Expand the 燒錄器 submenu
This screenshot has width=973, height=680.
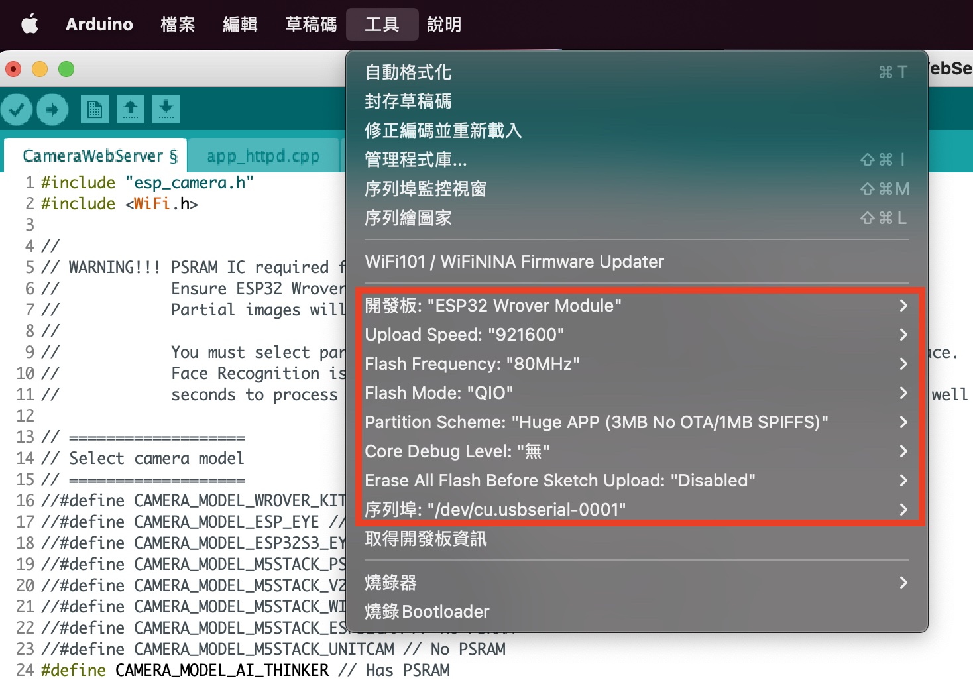coord(637,583)
